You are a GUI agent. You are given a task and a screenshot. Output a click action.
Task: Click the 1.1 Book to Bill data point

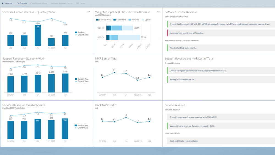[138, 123]
